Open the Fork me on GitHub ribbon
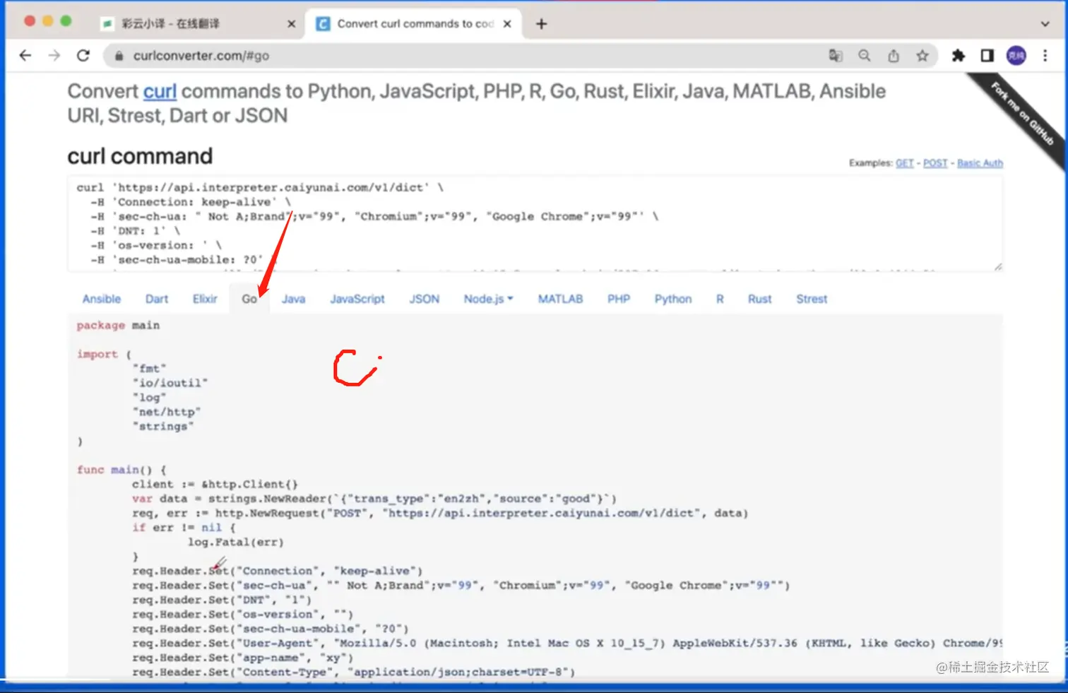 click(x=1022, y=114)
